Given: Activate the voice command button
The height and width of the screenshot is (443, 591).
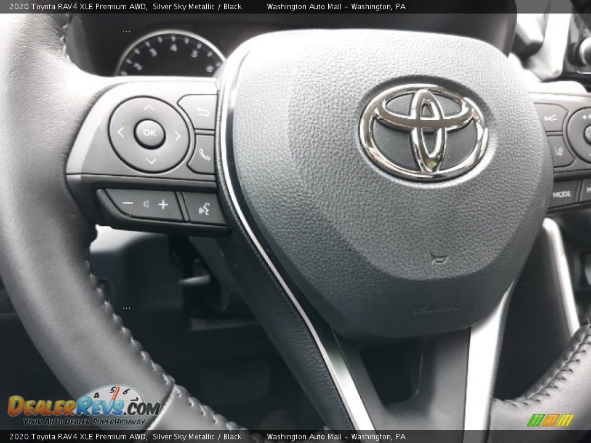Looking at the screenshot, I should click(204, 209).
